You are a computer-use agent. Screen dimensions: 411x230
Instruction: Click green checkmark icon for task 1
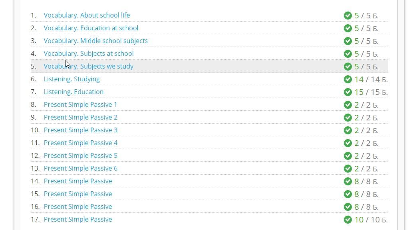[x=348, y=16]
